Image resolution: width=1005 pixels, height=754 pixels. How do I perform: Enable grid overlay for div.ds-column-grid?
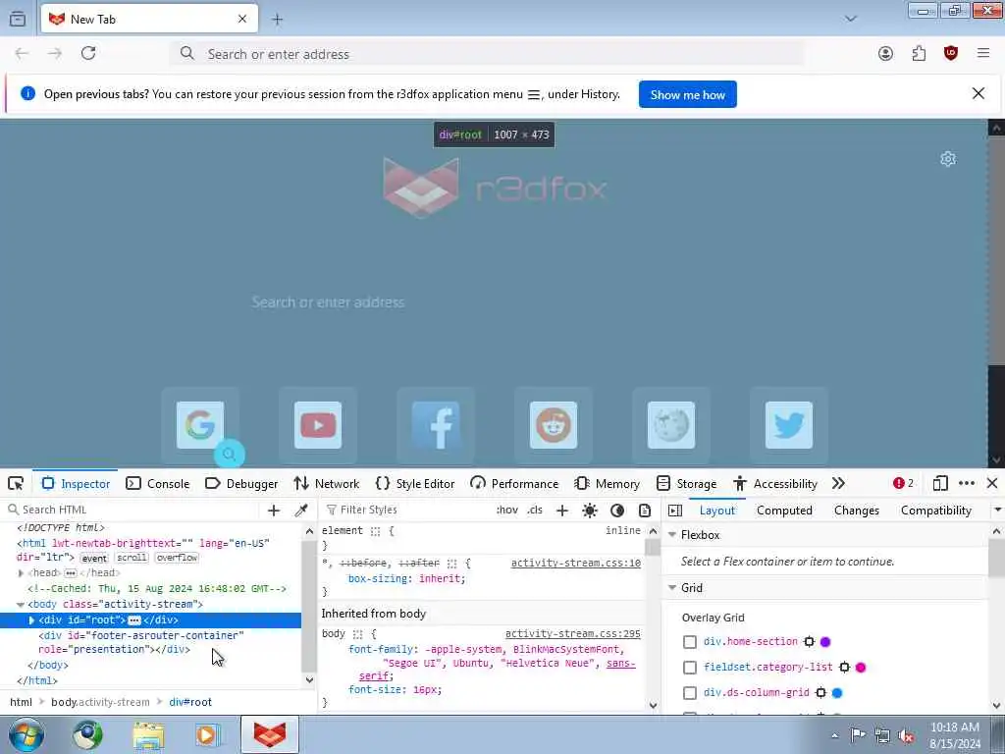tap(690, 693)
